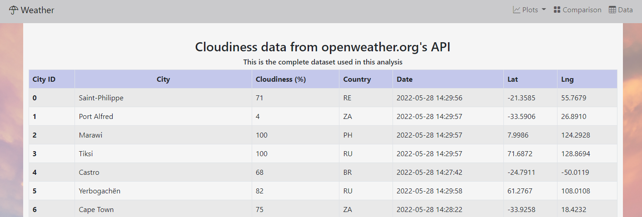Screen dimensions: 642x217
Task: Click City ID 3 cell
Action: point(52,153)
